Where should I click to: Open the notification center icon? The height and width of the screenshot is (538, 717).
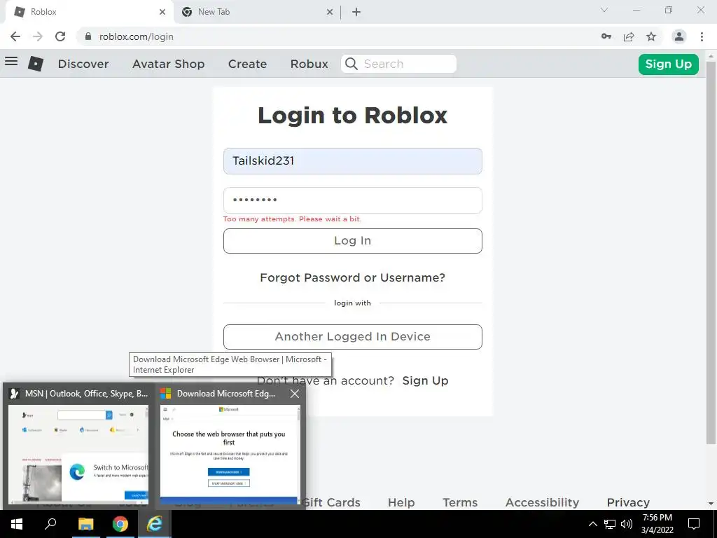click(x=694, y=524)
